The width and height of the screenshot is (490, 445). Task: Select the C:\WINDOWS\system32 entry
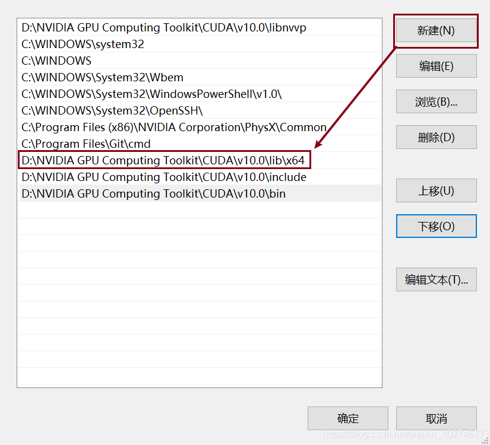[200, 44]
